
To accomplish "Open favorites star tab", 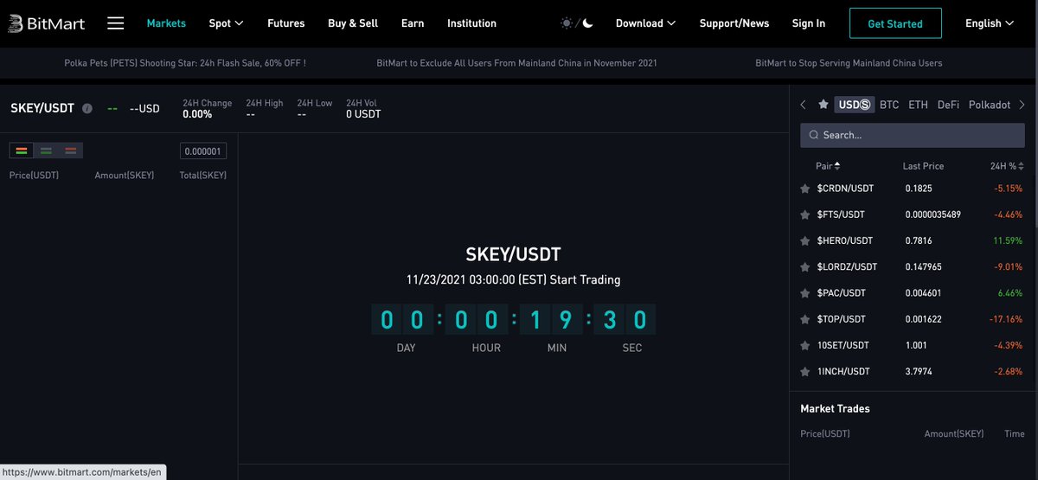I will (823, 105).
